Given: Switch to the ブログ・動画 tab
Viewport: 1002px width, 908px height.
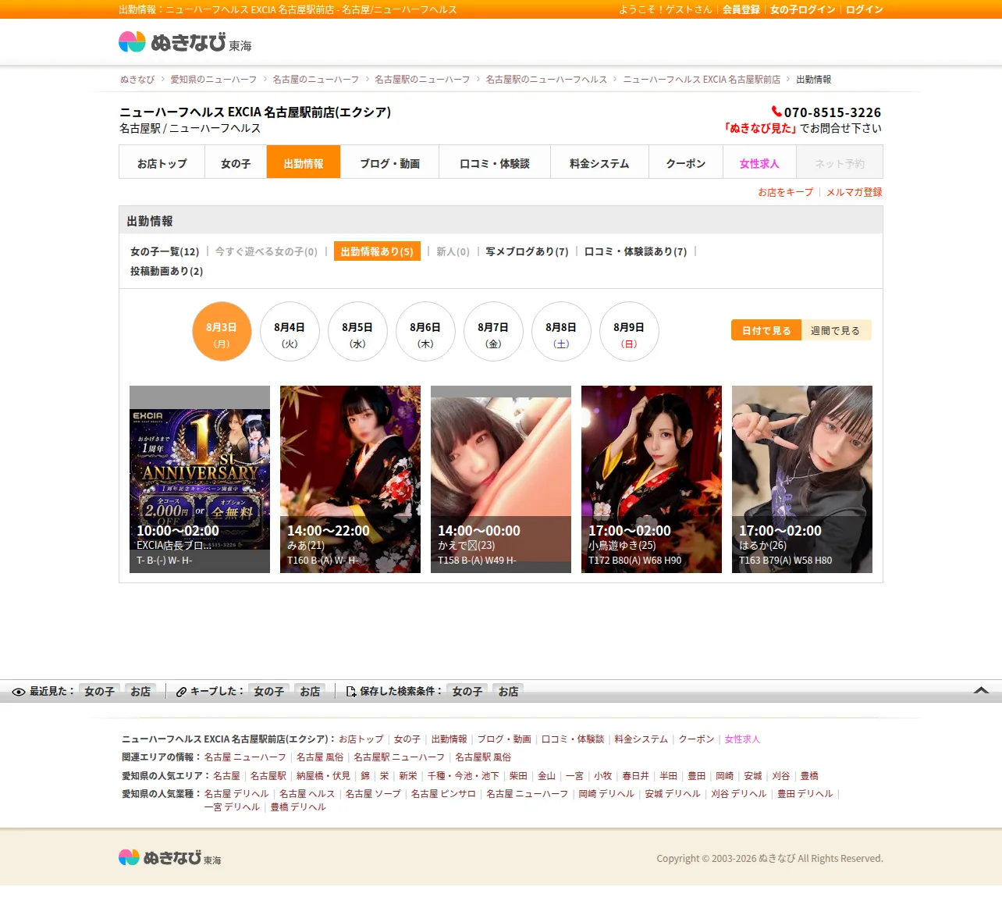Looking at the screenshot, I should (x=390, y=162).
